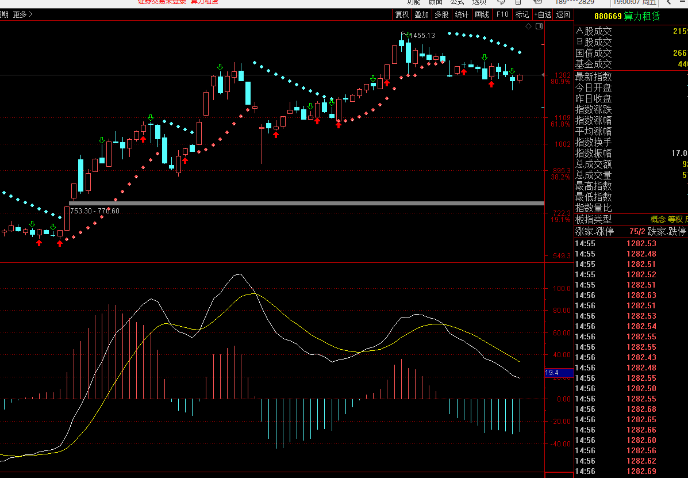688x478 pixels.
Task: Select the B股成交 row
Action: (631, 43)
